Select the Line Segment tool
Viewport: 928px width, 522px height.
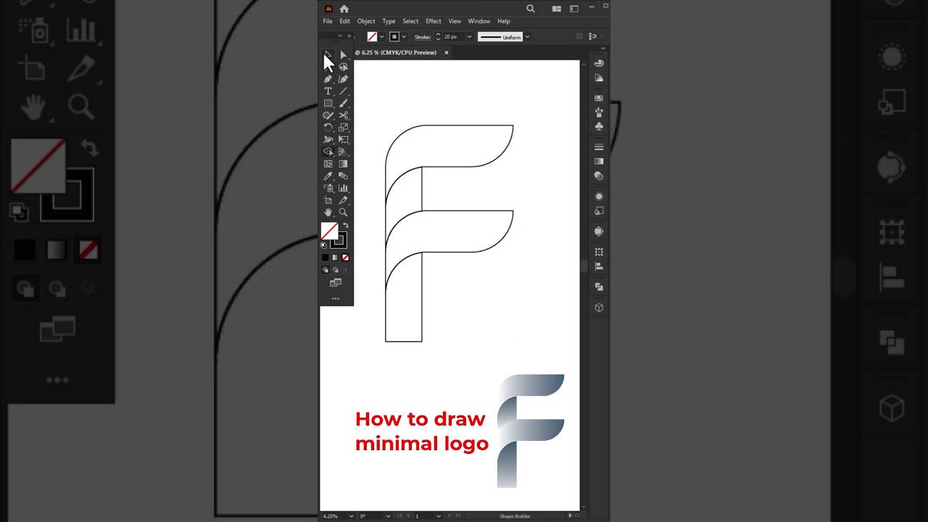coord(343,91)
